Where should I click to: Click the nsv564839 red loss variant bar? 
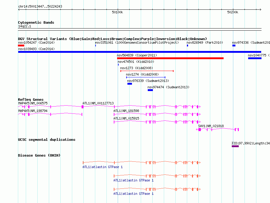click(x=170, y=58)
